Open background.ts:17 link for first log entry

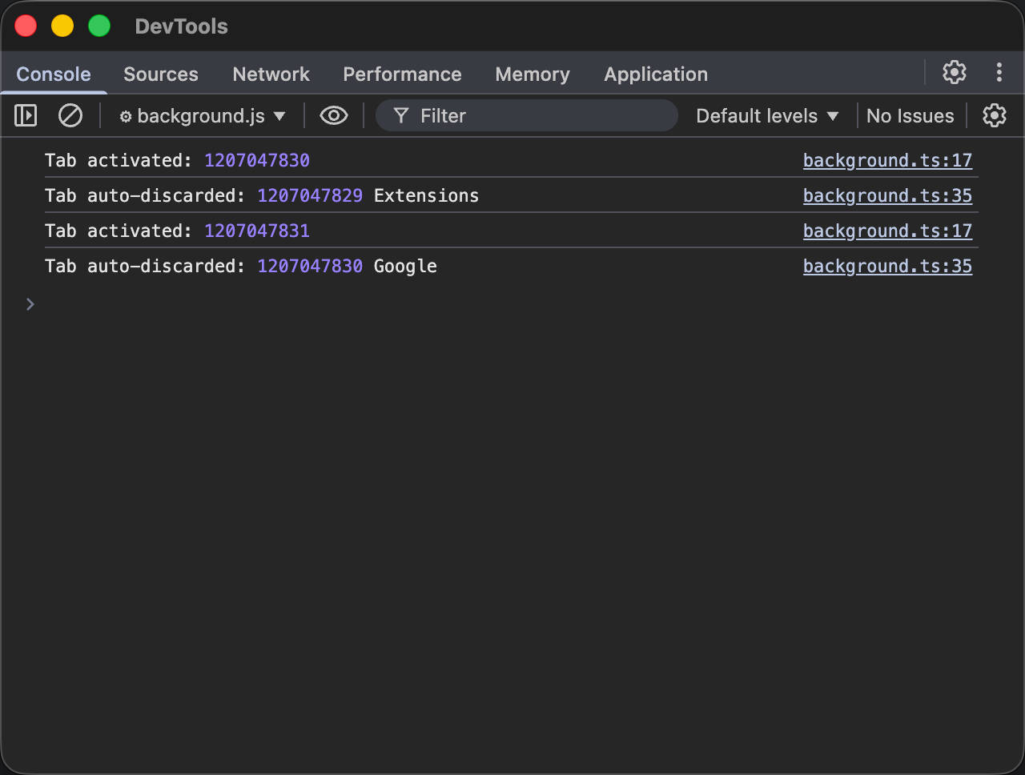(x=887, y=161)
